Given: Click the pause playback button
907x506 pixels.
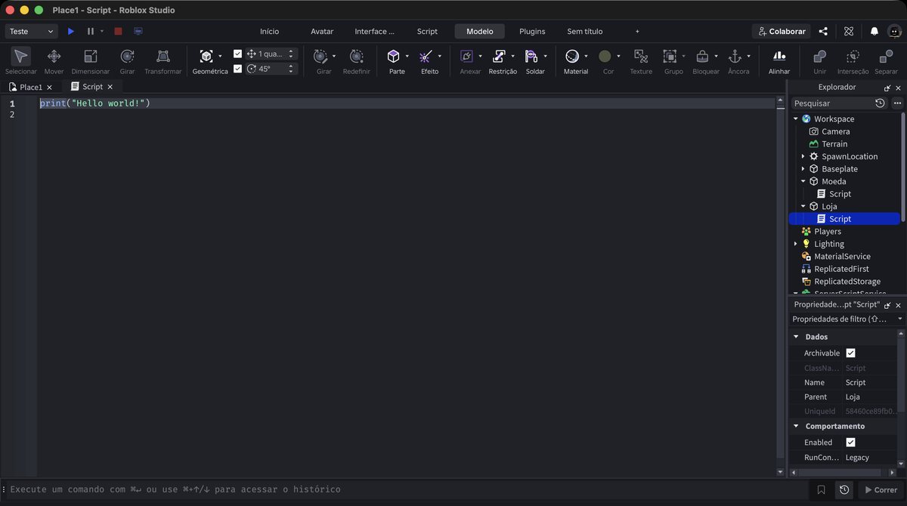Looking at the screenshot, I should tap(91, 31).
